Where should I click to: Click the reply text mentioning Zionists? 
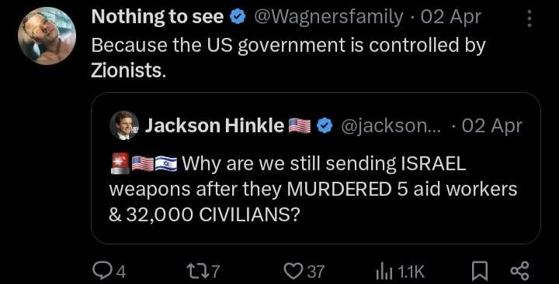click(288, 58)
